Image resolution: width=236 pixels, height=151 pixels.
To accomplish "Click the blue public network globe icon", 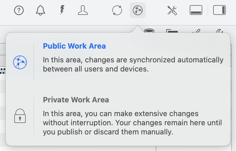I will pos(20,62).
